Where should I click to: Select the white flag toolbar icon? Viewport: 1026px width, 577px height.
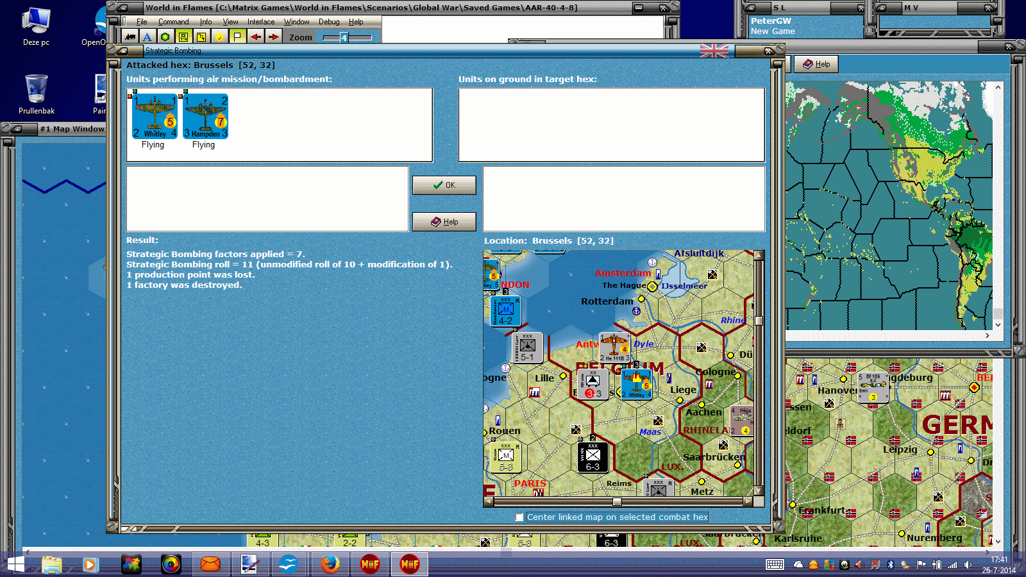(x=237, y=37)
